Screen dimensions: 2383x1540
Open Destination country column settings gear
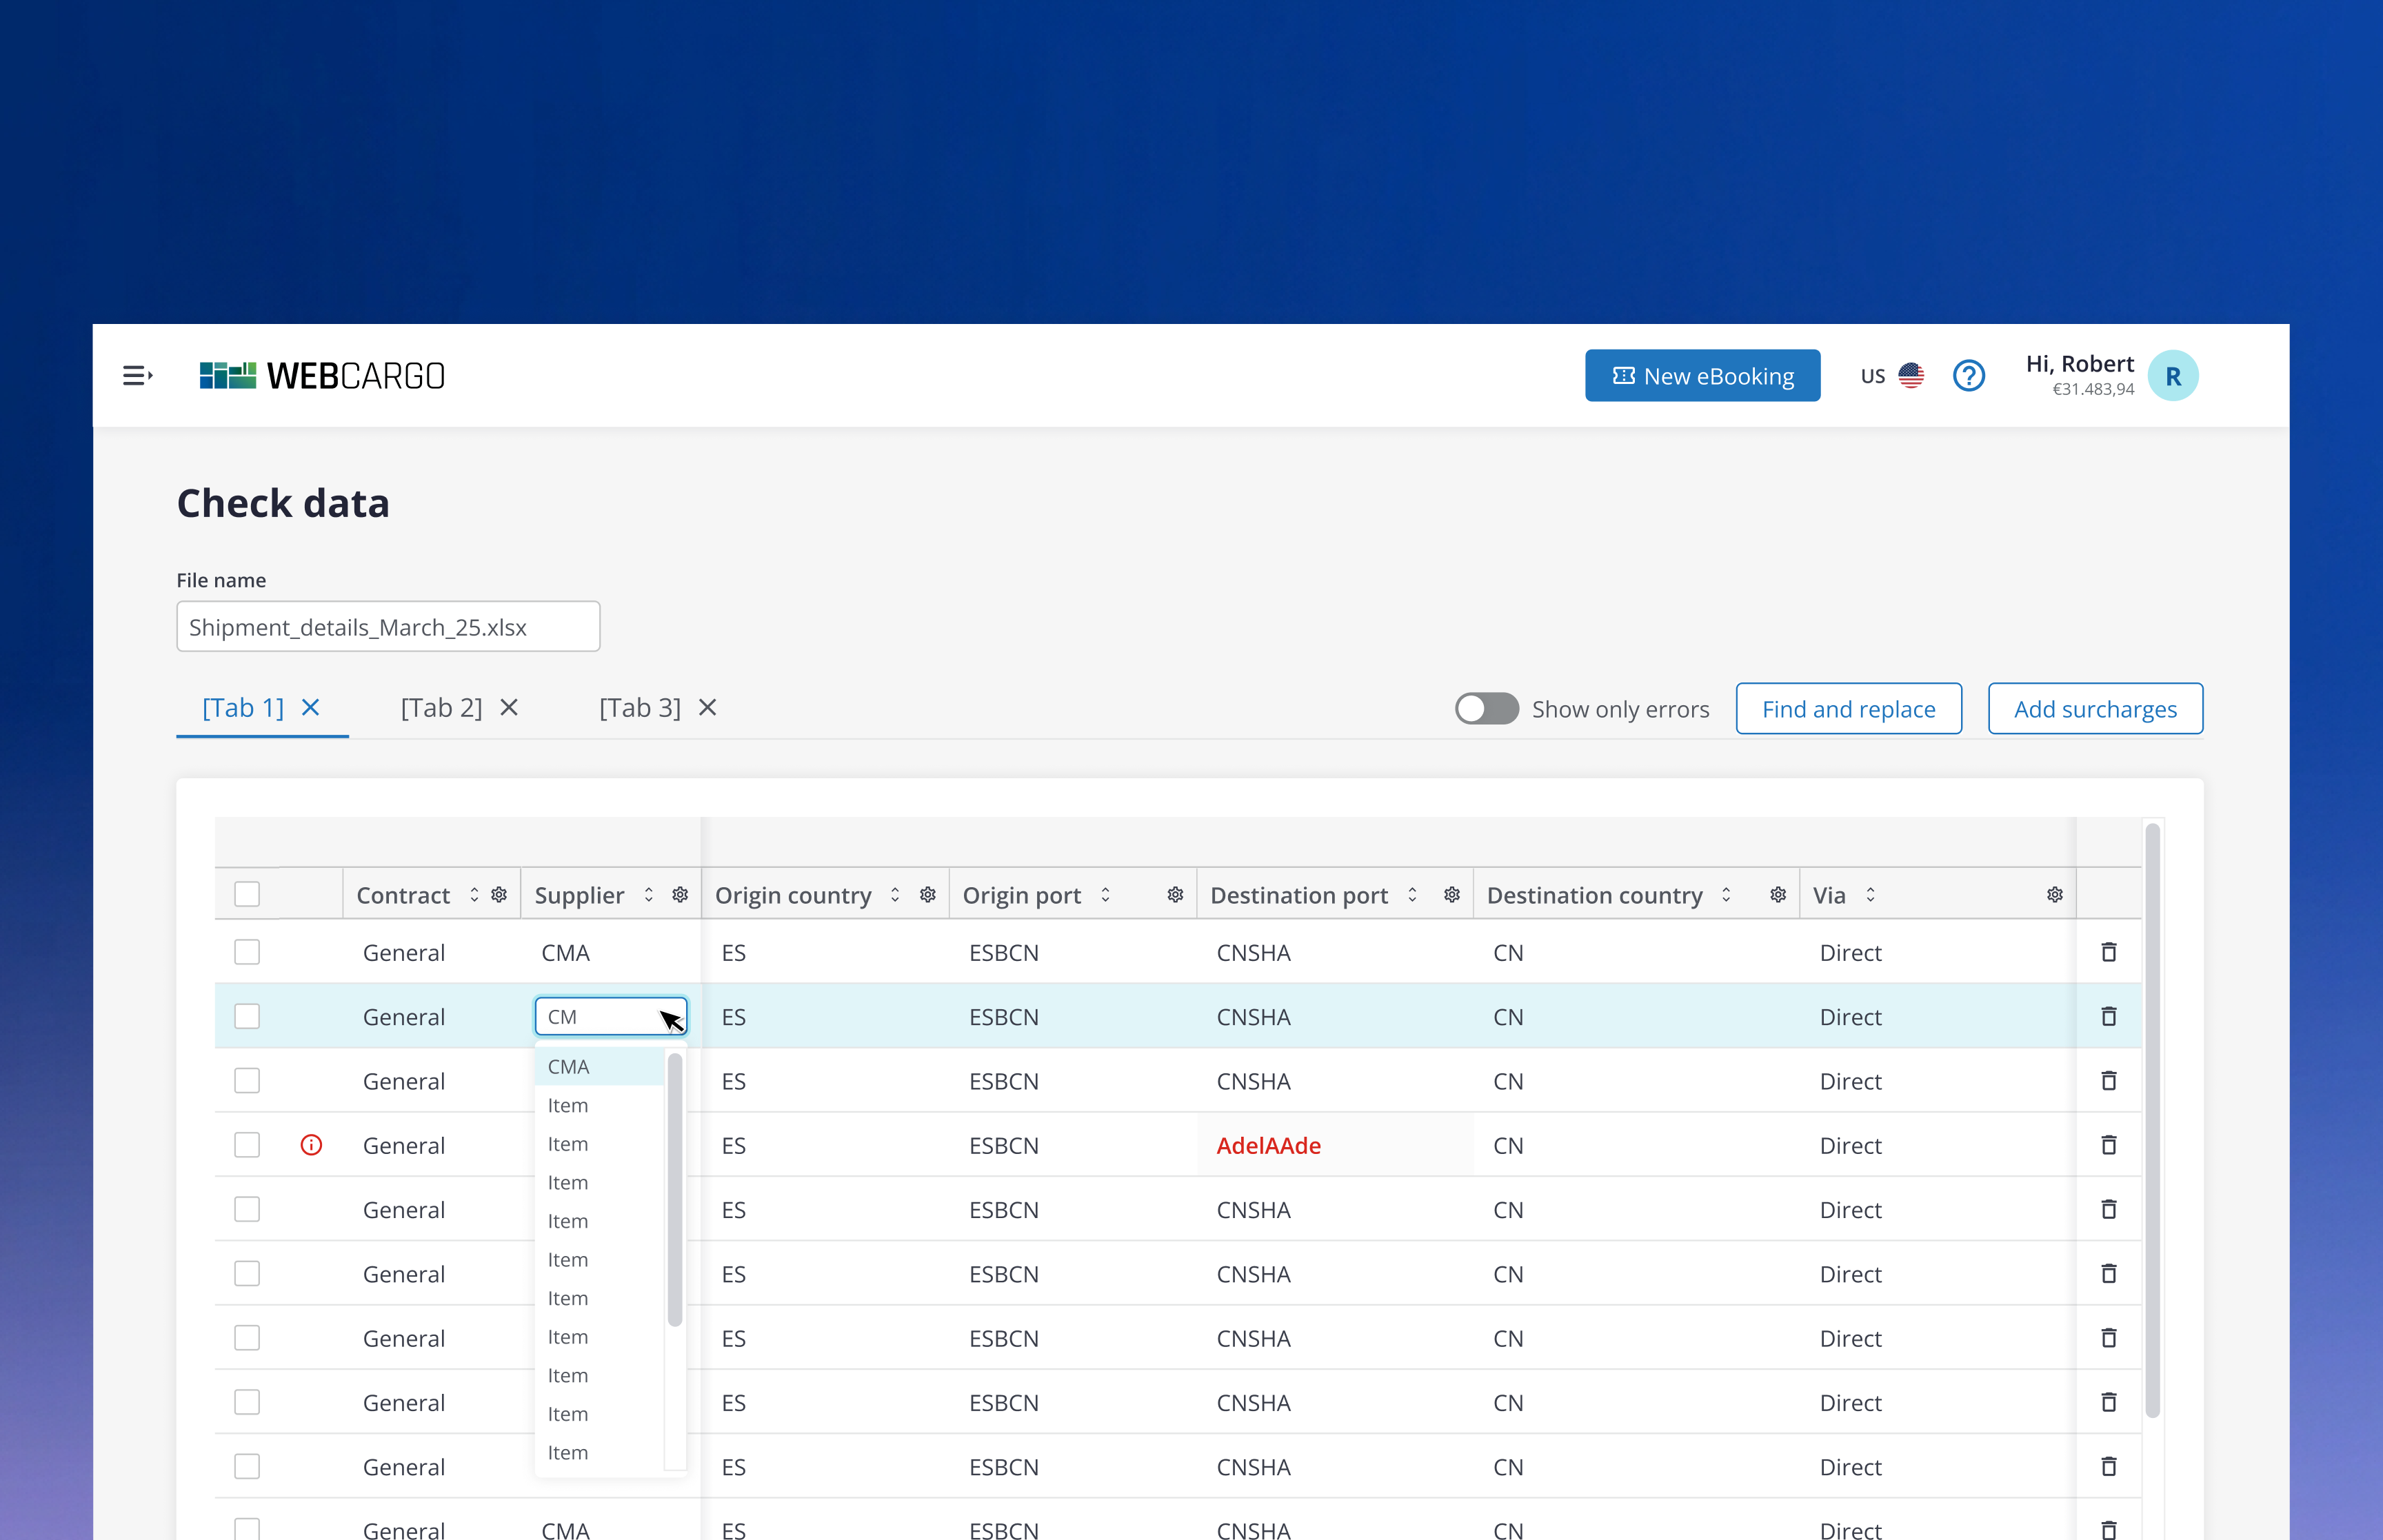tap(1778, 895)
